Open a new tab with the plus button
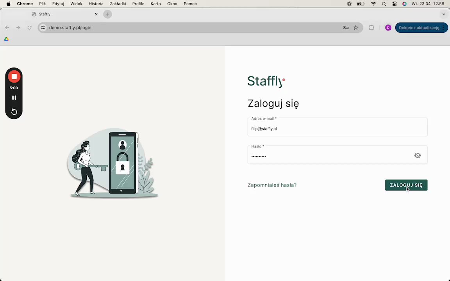The image size is (450, 281). coord(108,14)
